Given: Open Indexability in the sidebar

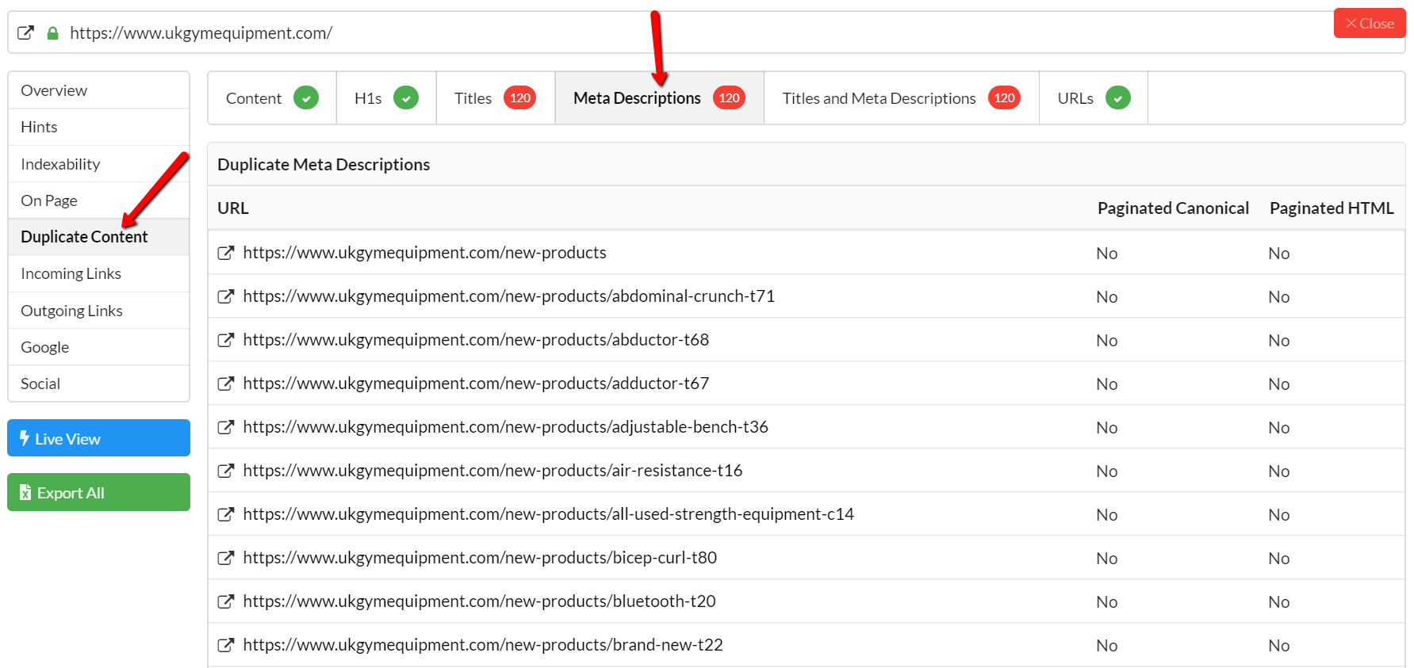Looking at the screenshot, I should (x=99, y=164).
